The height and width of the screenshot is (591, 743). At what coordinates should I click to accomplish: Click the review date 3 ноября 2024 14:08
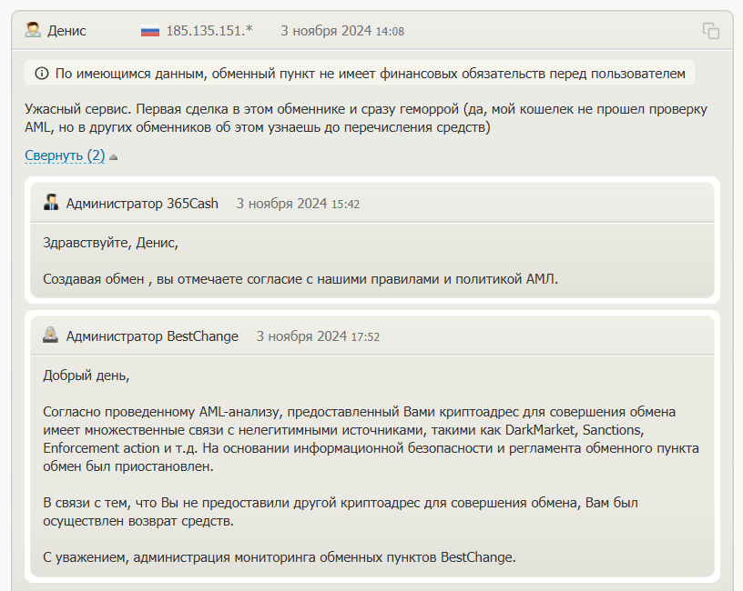click(342, 31)
